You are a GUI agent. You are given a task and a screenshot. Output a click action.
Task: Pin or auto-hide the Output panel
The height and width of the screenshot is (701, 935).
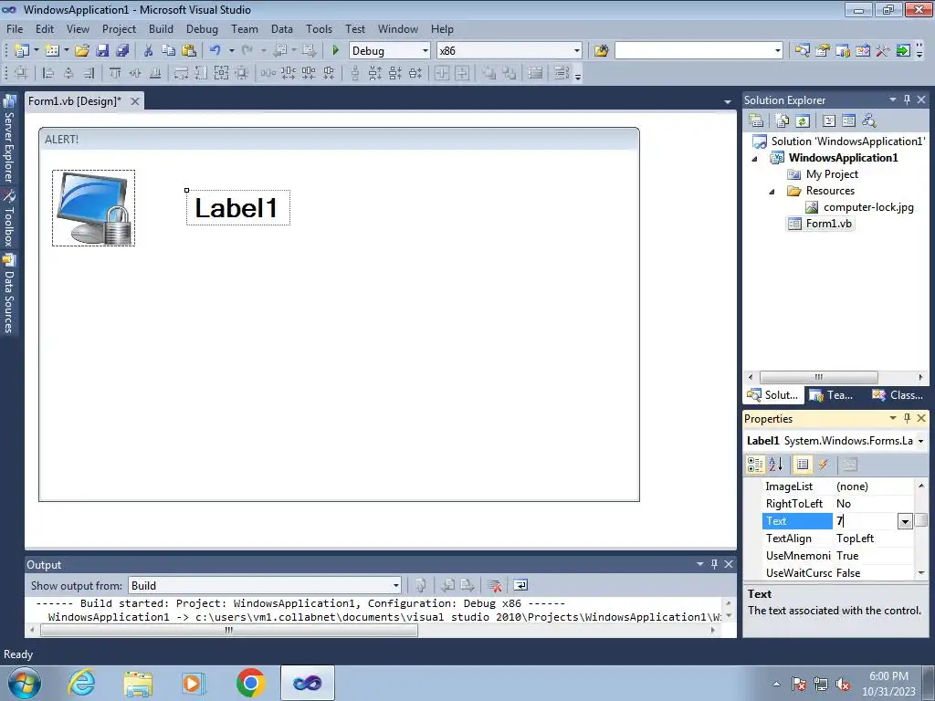tap(714, 564)
